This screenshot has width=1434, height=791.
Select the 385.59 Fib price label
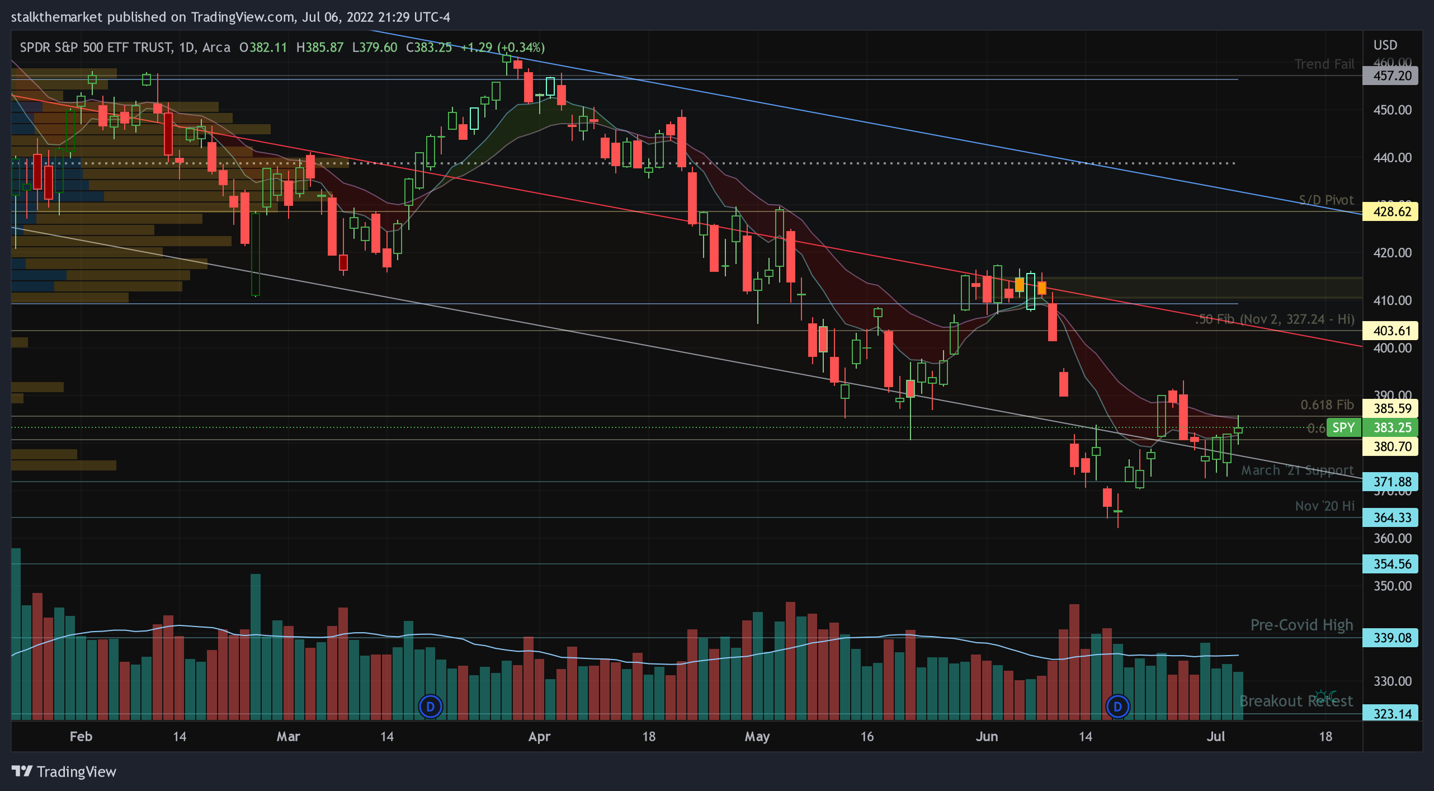[1390, 408]
